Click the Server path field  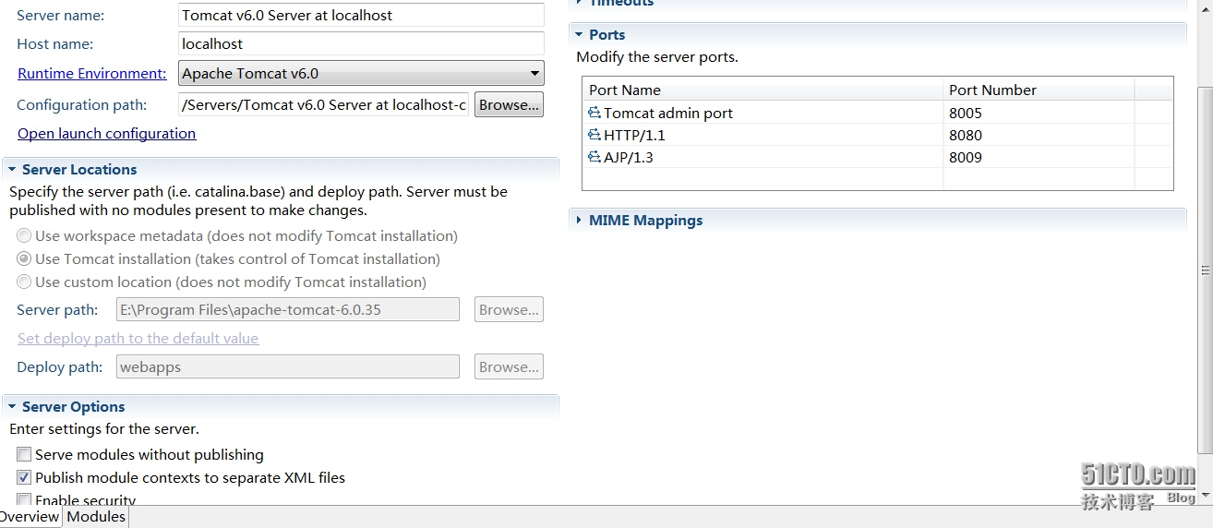[x=288, y=310]
